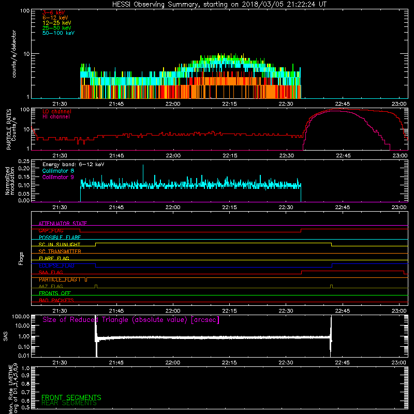Click the HI channel legend label
414x414 pixels.
[x=56, y=117]
